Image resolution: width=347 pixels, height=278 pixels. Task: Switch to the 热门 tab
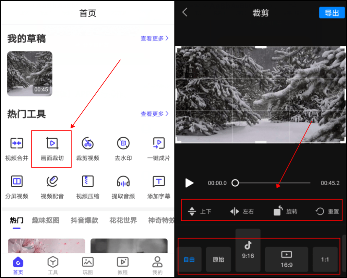(17, 220)
